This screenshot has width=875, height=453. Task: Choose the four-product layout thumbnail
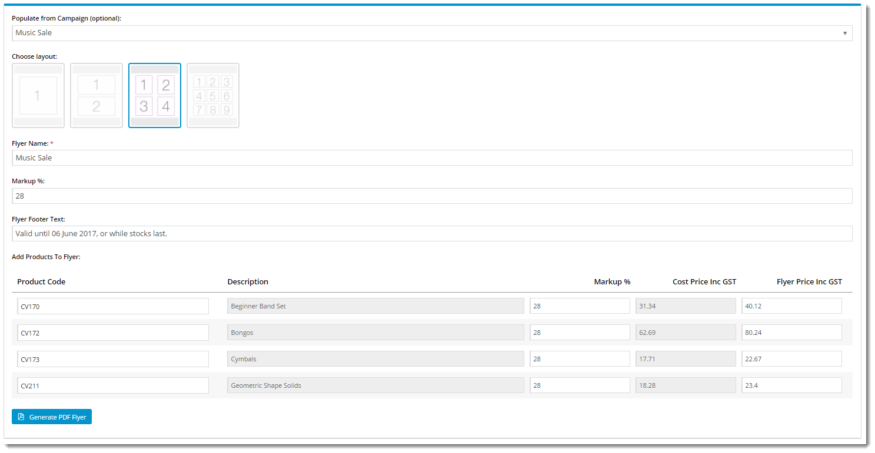point(155,95)
